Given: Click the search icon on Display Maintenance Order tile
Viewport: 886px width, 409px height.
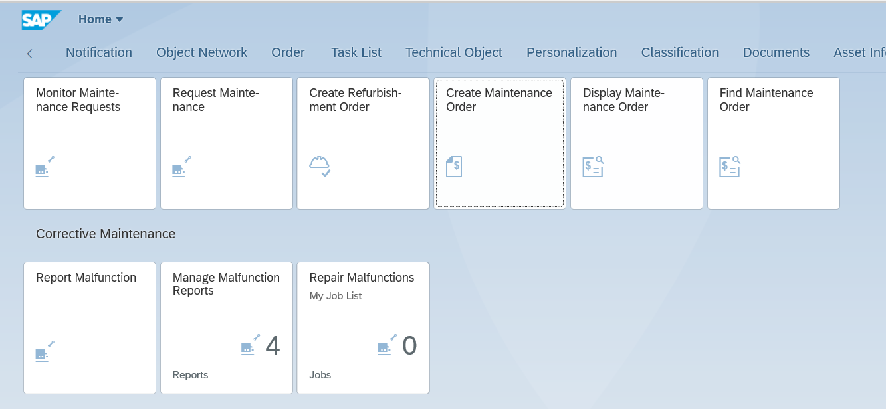Looking at the screenshot, I should point(593,167).
